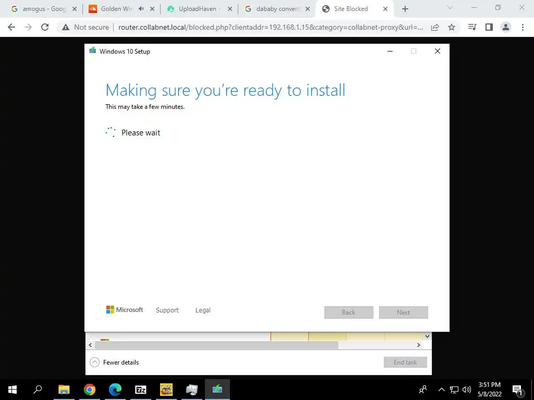Click Task Manager horizontal scrollbar thumb
This screenshot has height=400, width=534.
pyautogui.click(x=216, y=345)
